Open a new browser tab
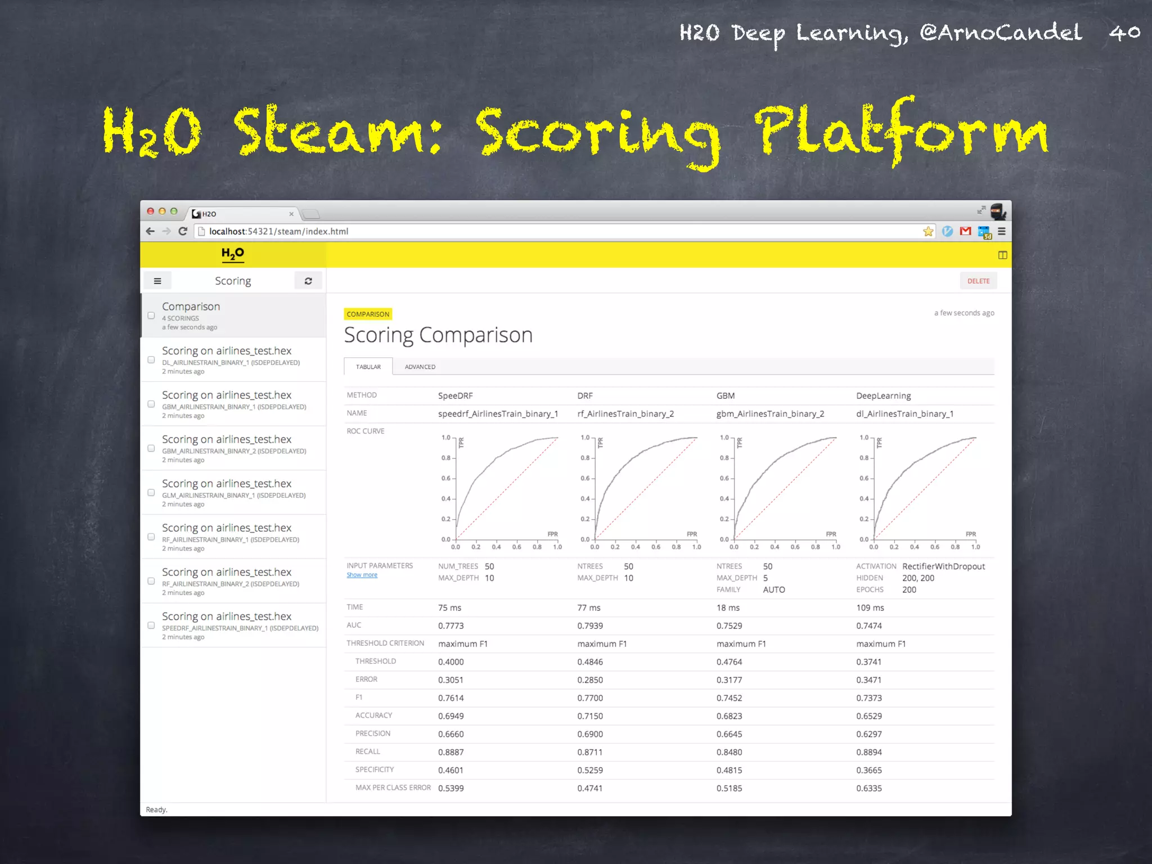The height and width of the screenshot is (864, 1152). 310,214
